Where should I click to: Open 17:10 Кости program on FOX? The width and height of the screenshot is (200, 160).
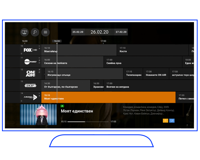(x=152, y=50)
